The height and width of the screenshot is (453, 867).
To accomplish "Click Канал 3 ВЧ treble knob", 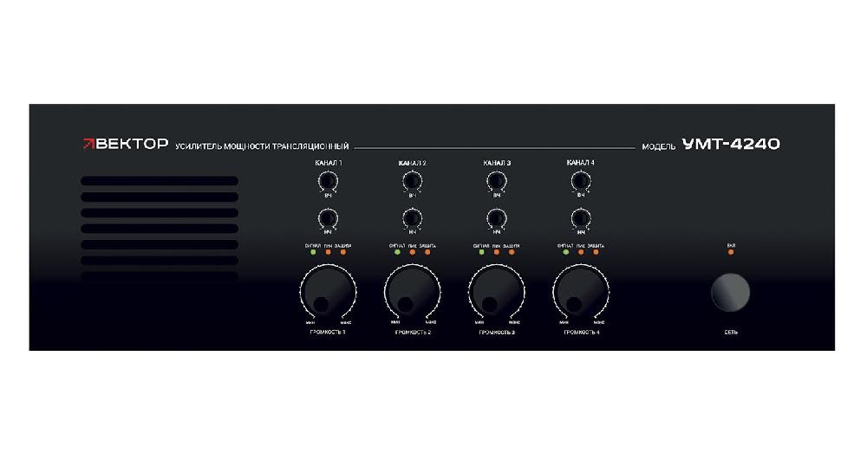I will pos(496,180).
